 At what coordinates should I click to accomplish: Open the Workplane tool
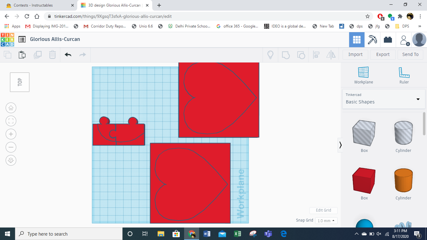(x=364, y=75)
